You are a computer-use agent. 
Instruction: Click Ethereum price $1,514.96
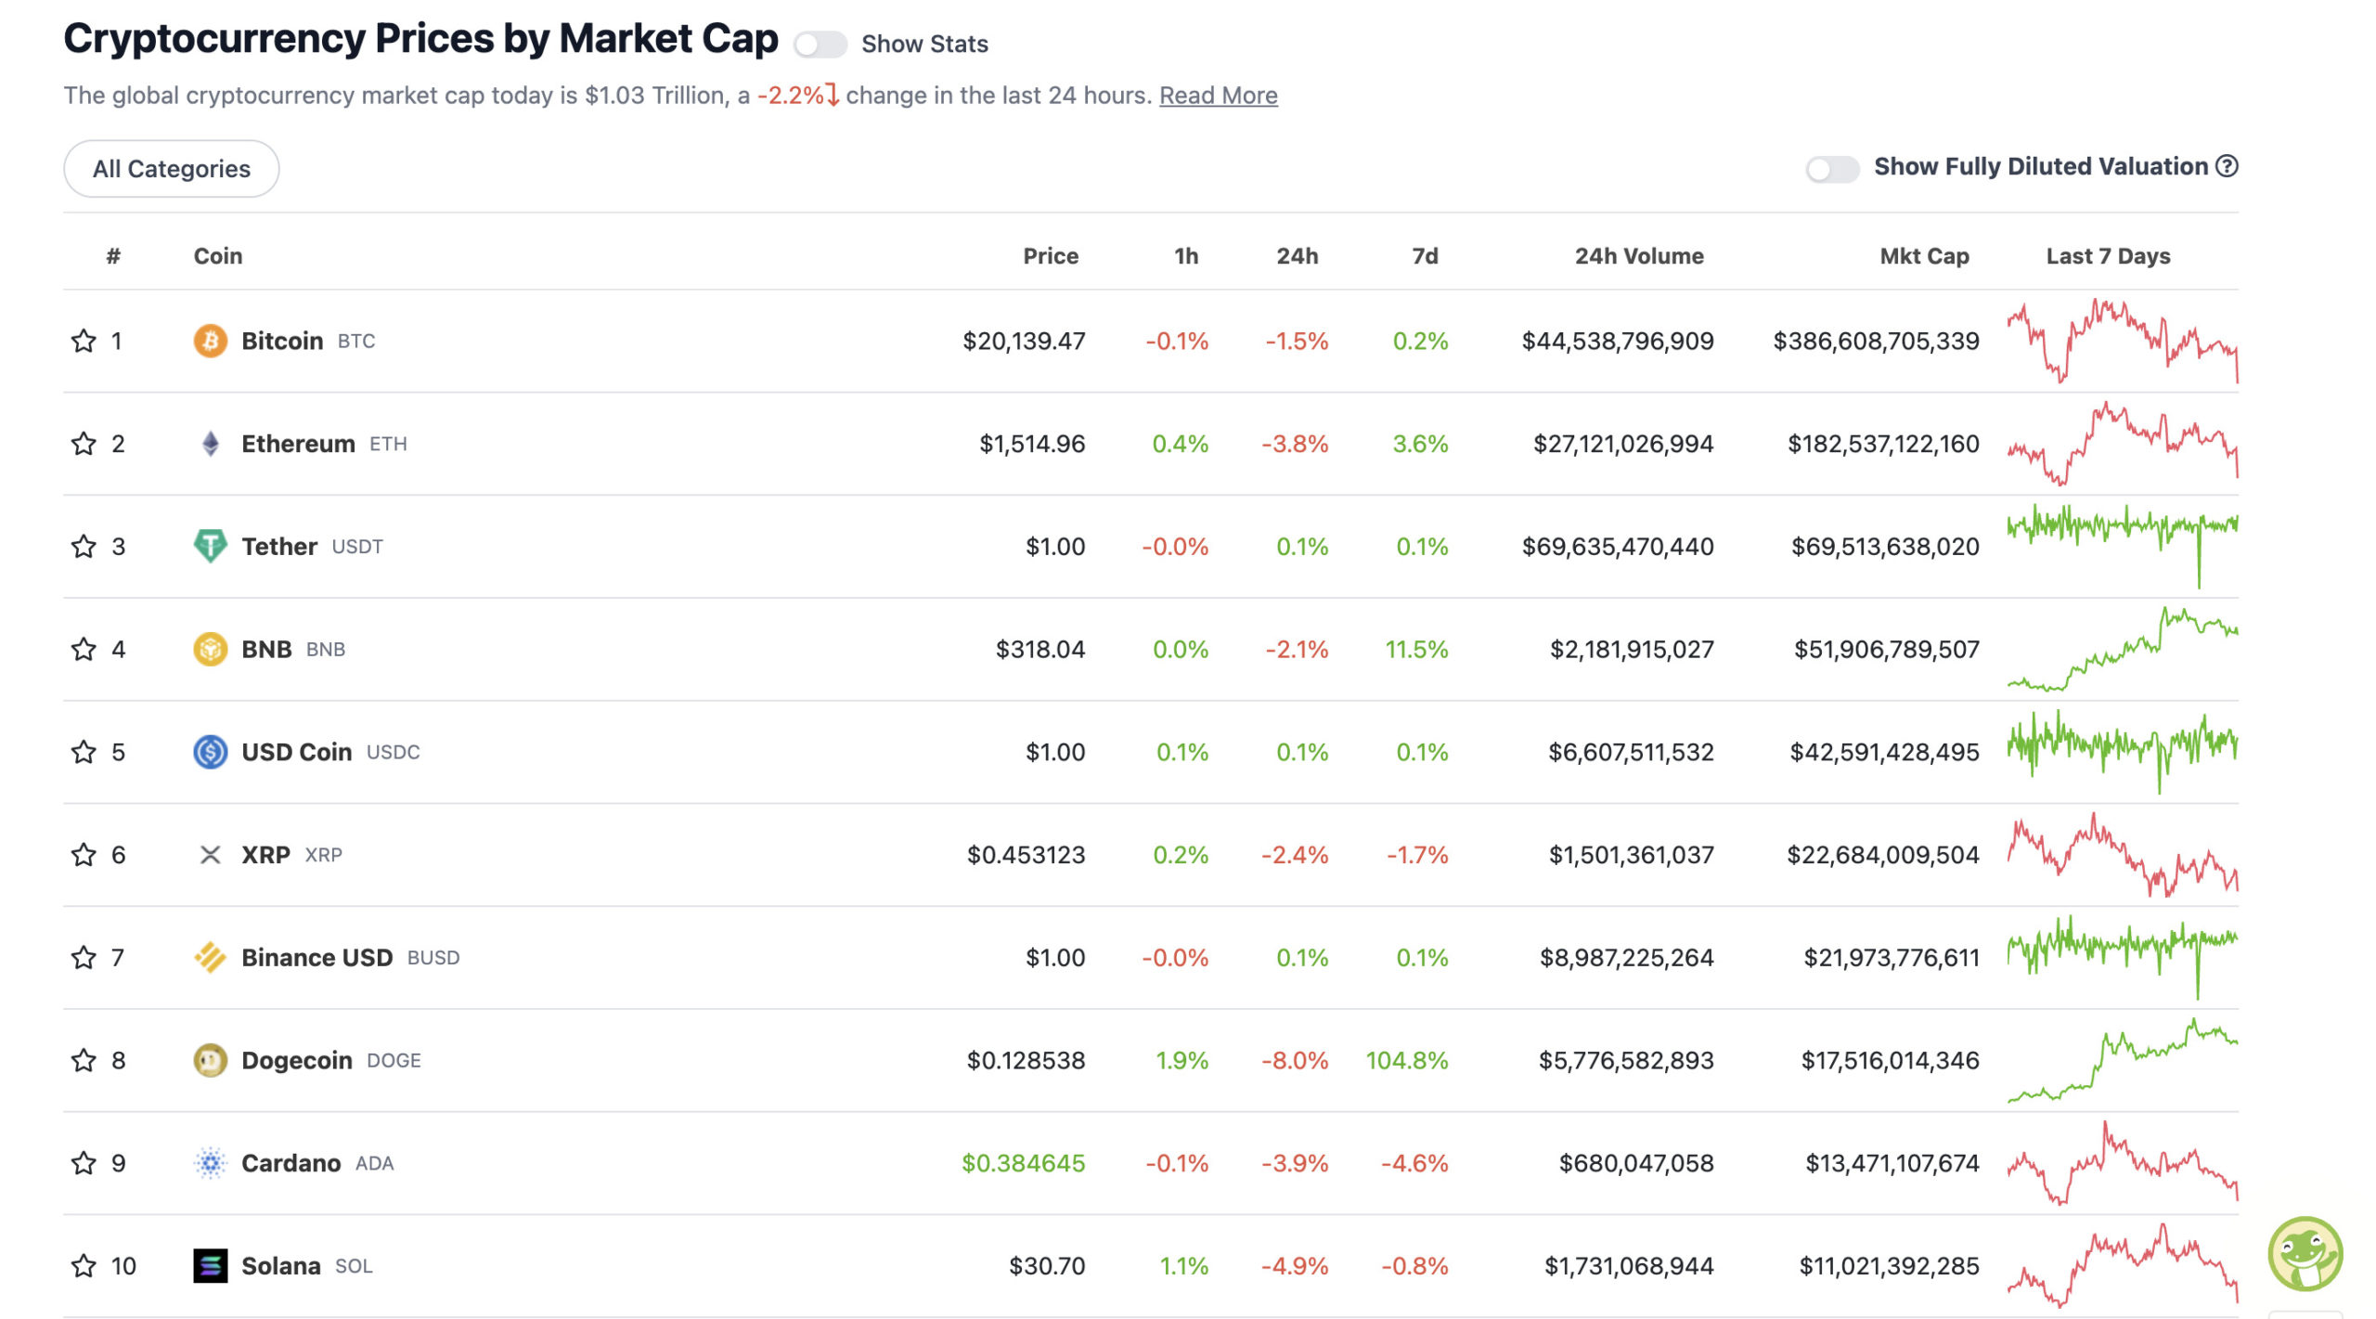click(1032, 444)
